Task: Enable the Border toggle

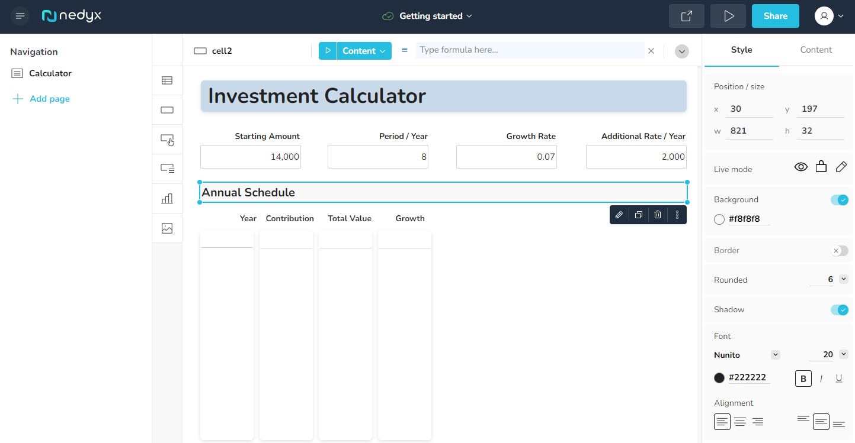Action: pyautogui.click(x=839, y=251)
